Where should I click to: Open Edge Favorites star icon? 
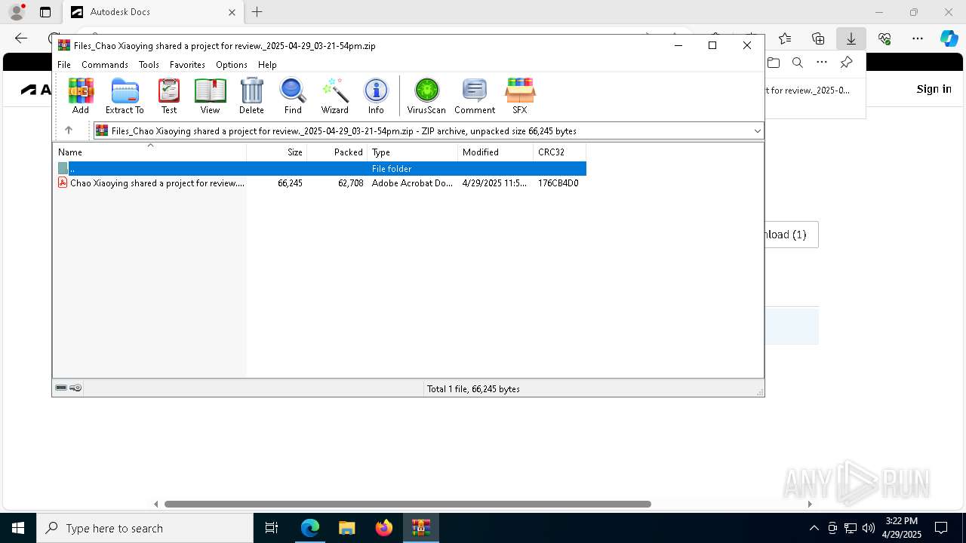785,38
